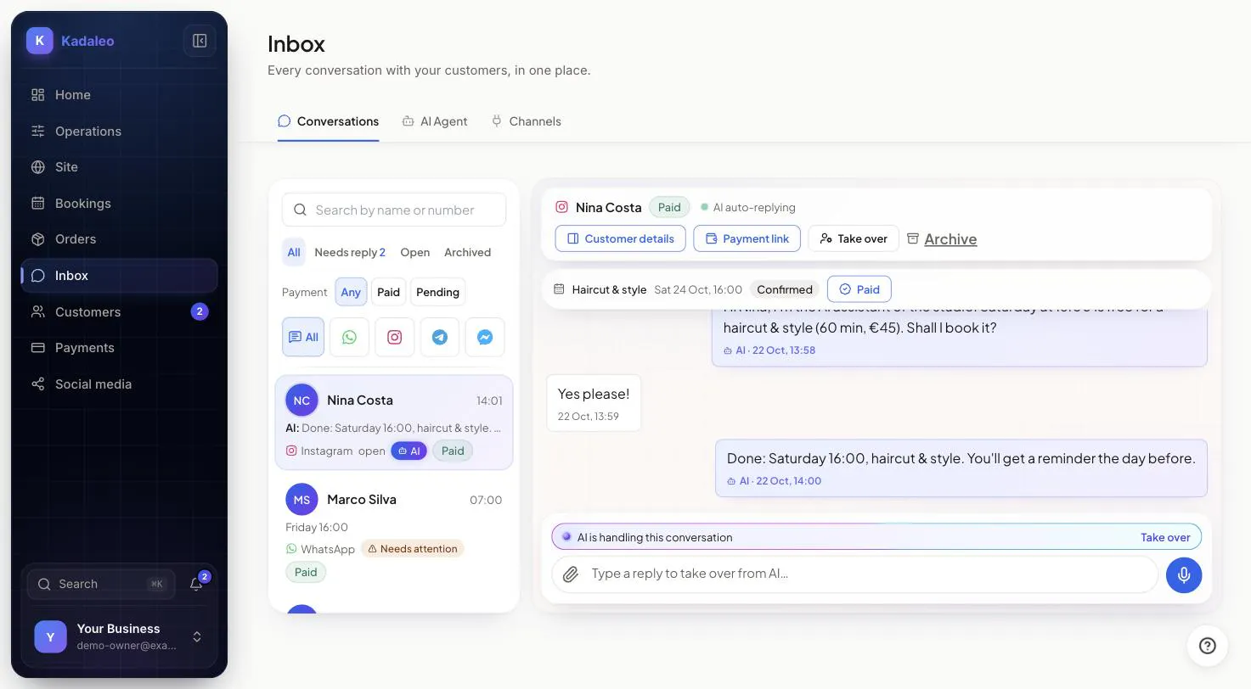Click the reply message input field
This screenshot has height=689, width=1251.
click(855, 574)
